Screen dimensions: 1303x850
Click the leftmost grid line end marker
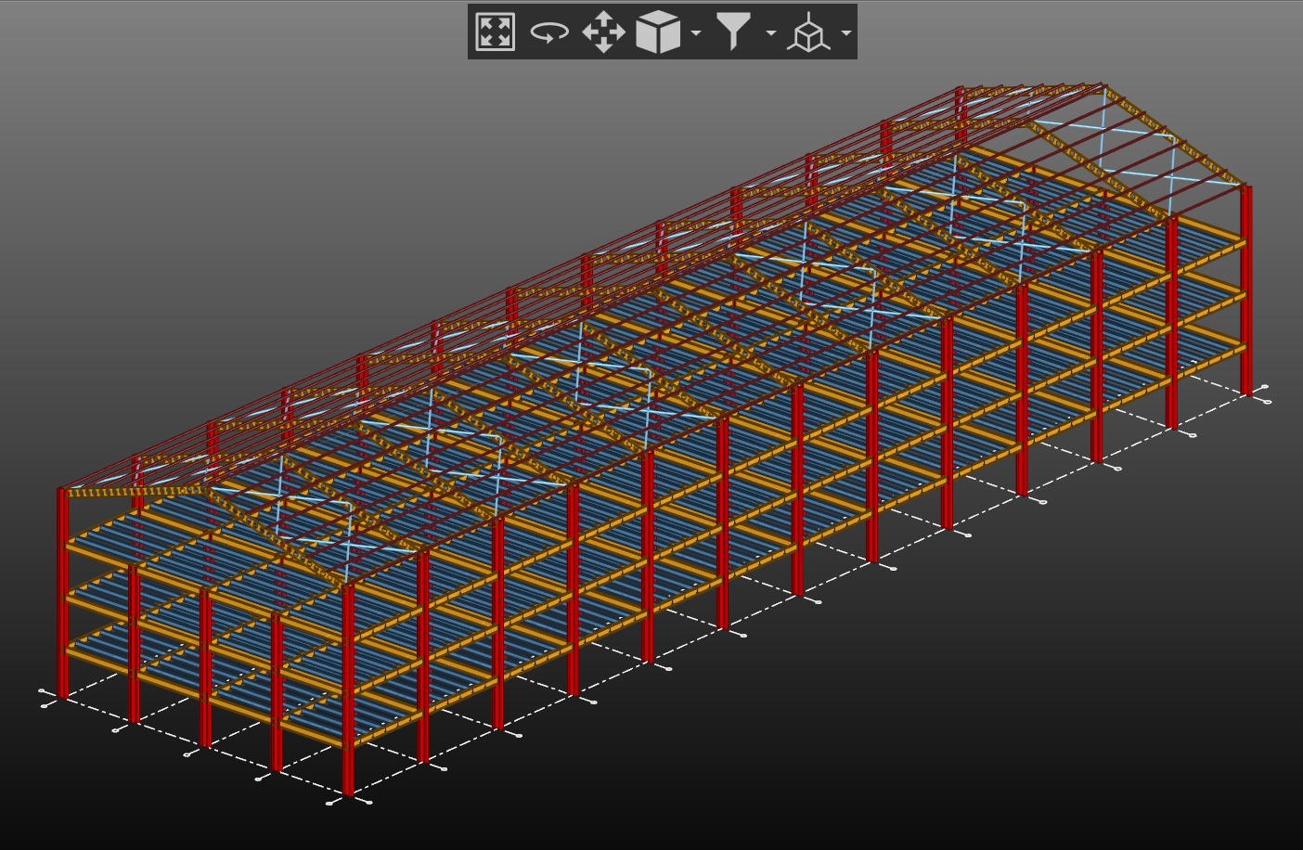[42, 691]
